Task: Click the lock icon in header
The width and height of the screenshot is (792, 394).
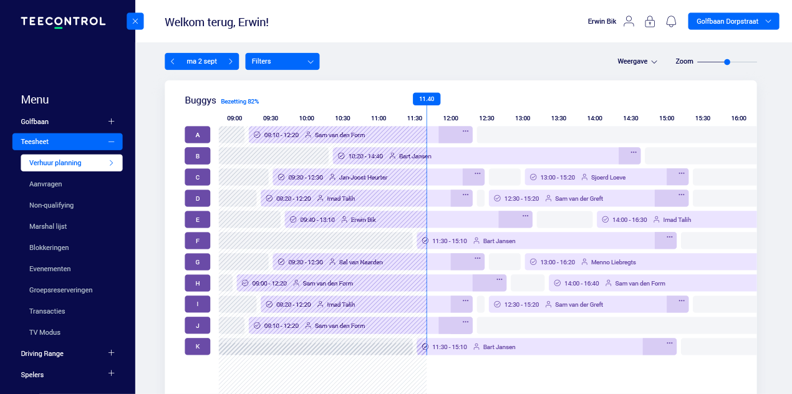Action: [650, 21]
